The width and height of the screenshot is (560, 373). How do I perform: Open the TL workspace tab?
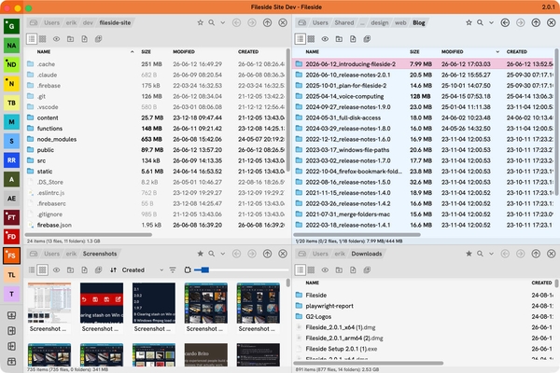tap(11, 275)
